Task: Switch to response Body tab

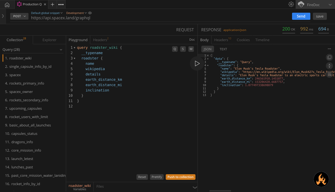Action: click(204, 40)
